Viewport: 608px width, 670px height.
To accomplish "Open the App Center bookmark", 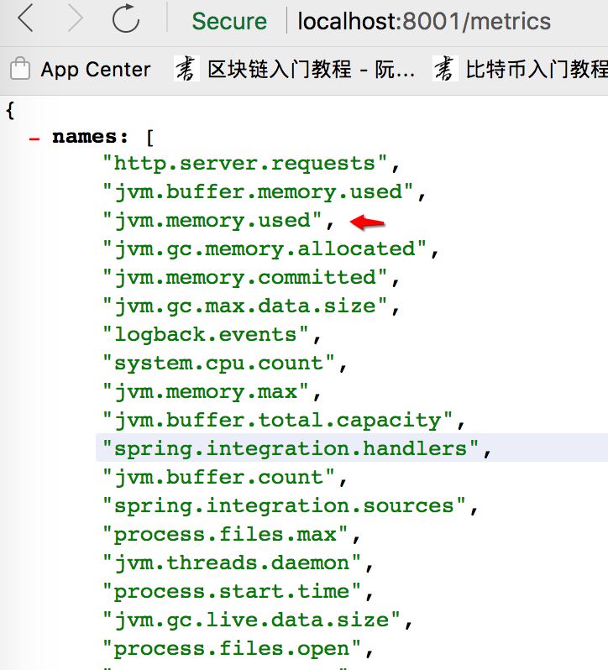I will [95, 69].
